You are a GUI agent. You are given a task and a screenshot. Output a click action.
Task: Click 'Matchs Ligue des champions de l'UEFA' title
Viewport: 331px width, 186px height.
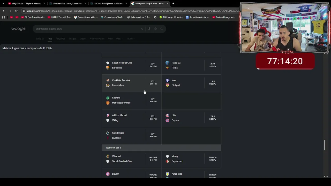(27, 48)
